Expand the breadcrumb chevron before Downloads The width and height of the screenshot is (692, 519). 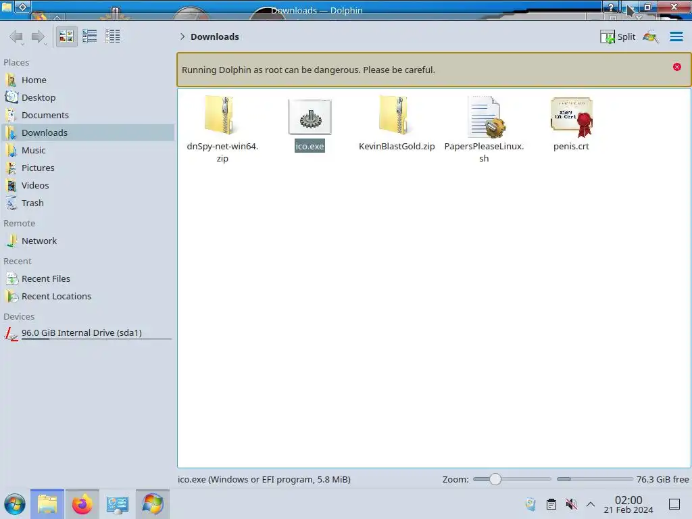[182, 36]
